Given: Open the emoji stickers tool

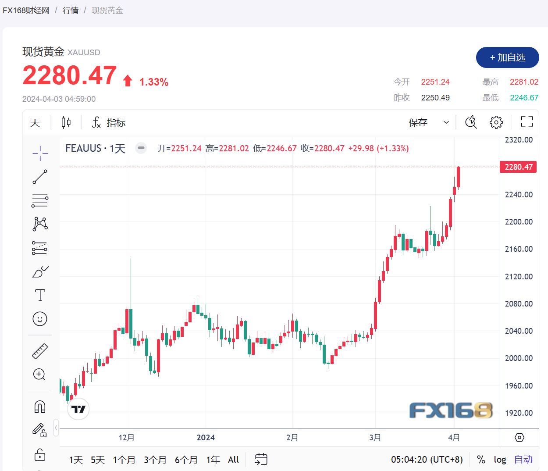Looking at the screenshot, I should pos(39,319).
